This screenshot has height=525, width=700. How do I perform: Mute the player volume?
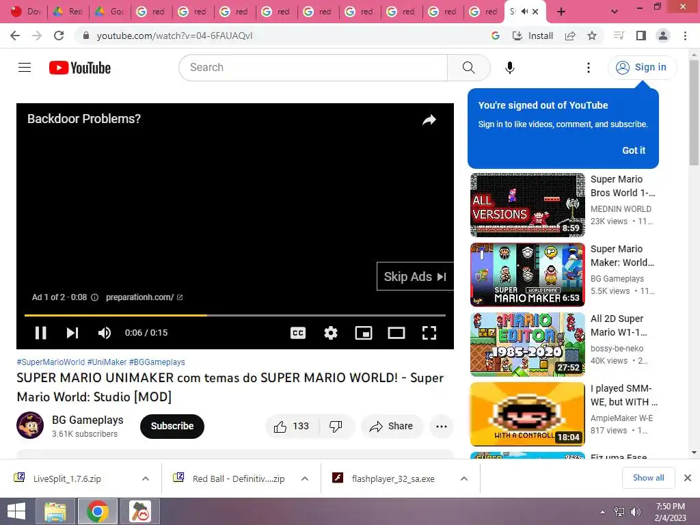[105, 333]
